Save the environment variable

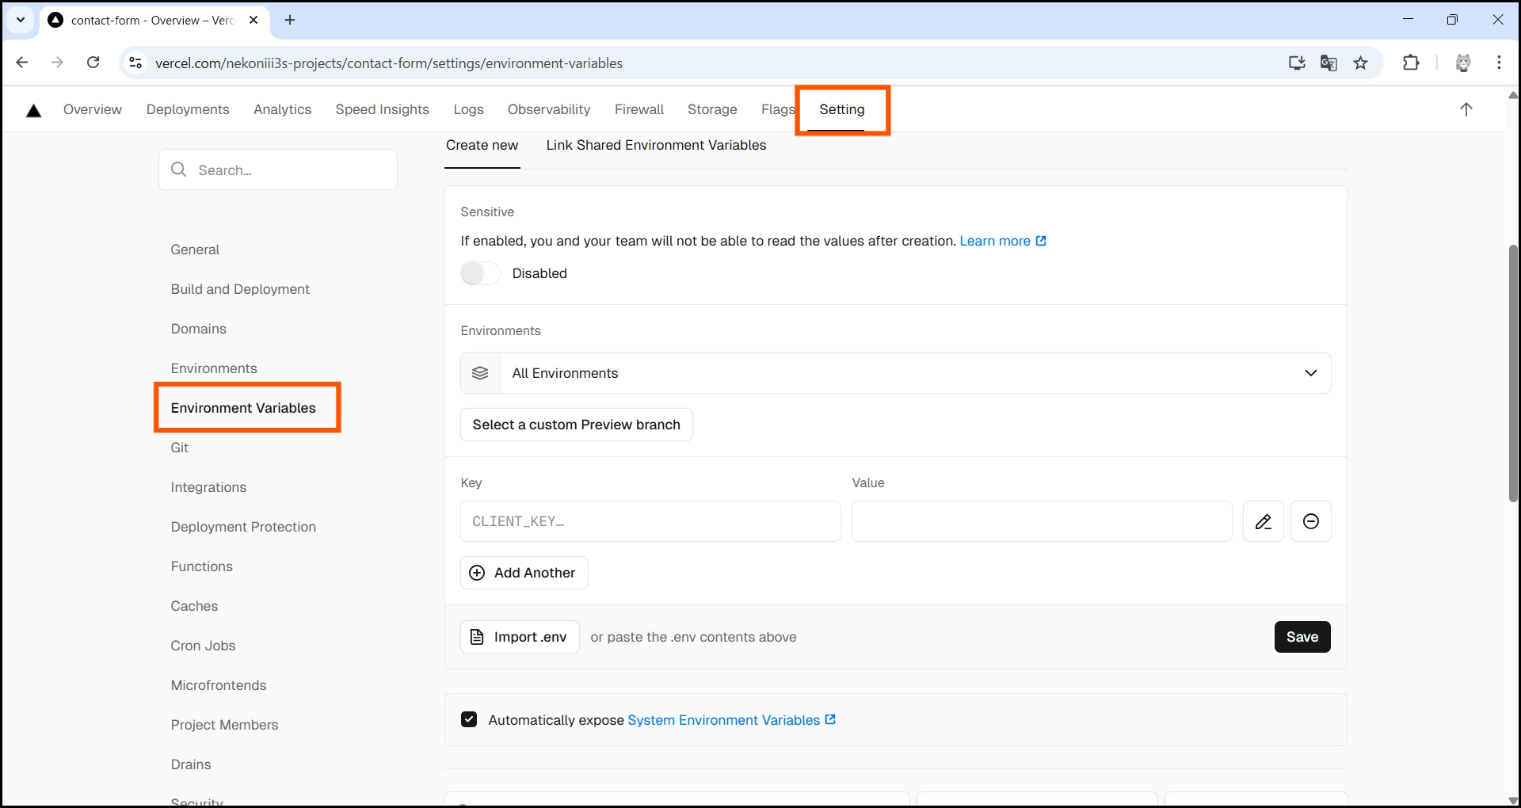pyautogui.click(x=1302, y=637)
